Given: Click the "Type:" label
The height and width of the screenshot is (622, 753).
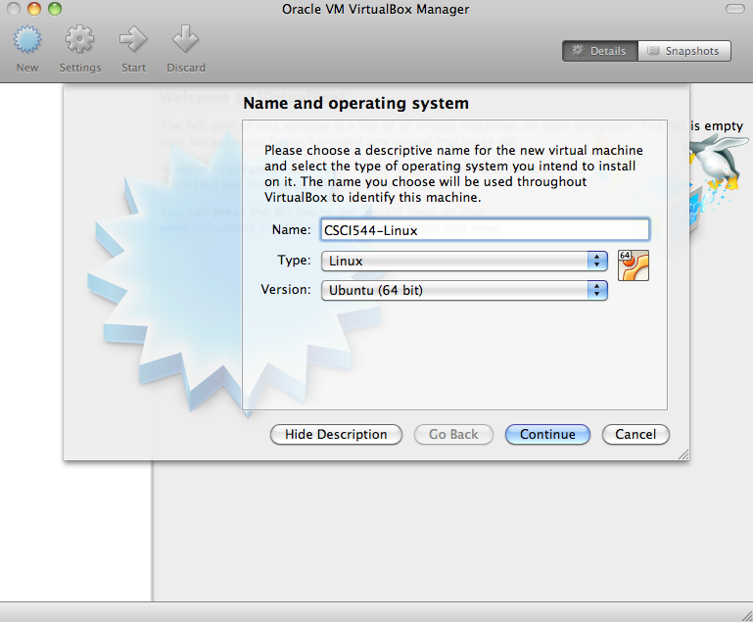Looking at the screenshot, I should [294, 261].
